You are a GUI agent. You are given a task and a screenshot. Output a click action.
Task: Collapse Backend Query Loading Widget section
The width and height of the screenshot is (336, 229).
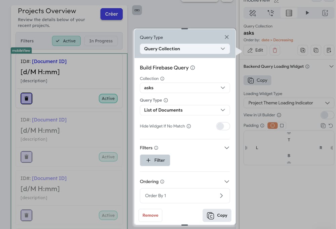[x=331, y=67]
